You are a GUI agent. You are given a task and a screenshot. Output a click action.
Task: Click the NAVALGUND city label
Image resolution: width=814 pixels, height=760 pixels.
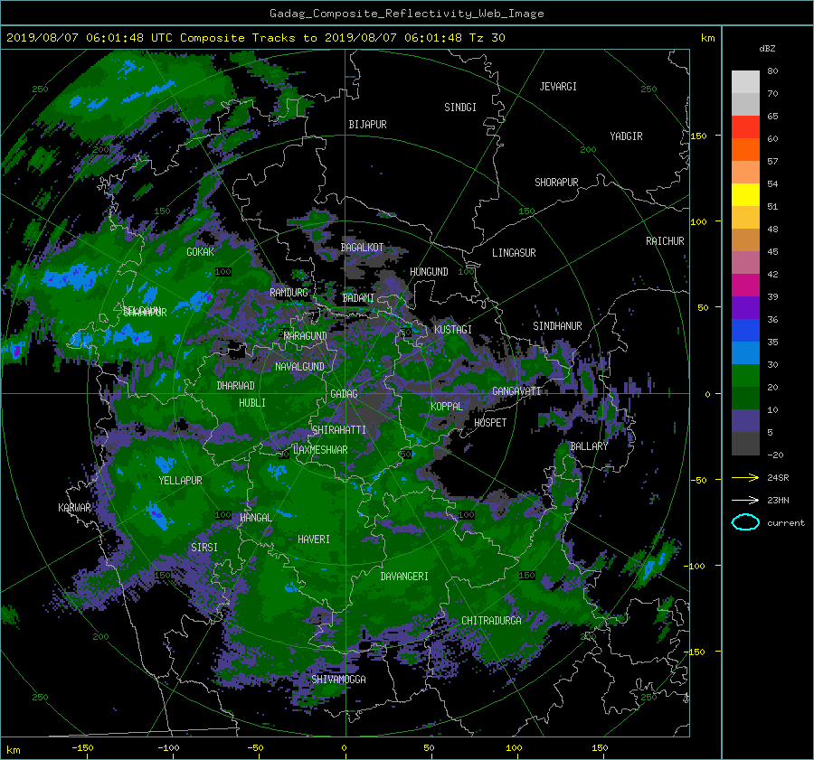click(299, 367)
